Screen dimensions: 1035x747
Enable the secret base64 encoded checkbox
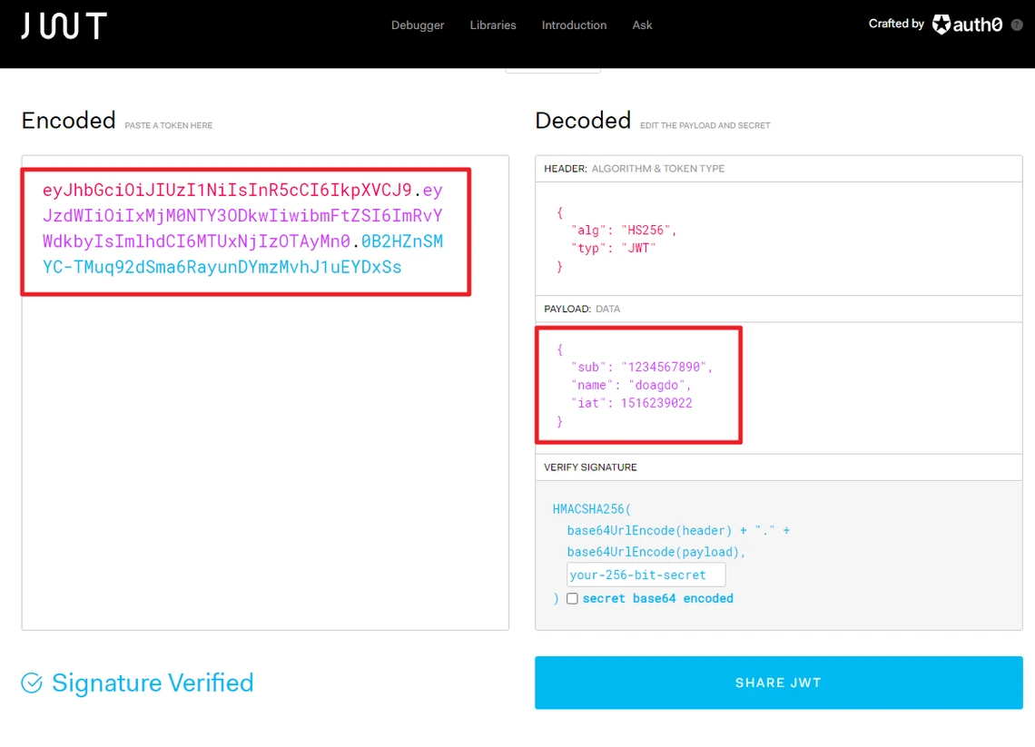(572, 598)
